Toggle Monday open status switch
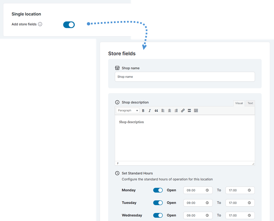This screenshot has height=221, width=274. pyautogui.click(x=158, y=190)
